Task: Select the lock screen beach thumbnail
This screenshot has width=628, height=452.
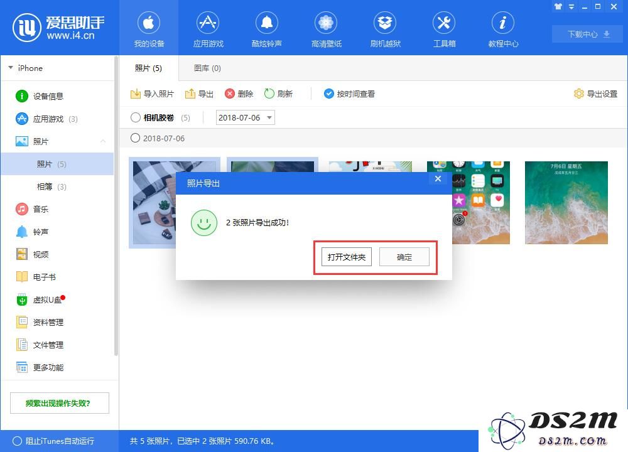Action: pyautogui.click(x=566, y=203)
